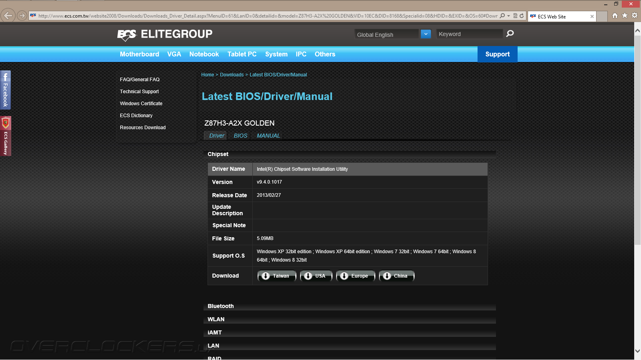
Task: Switch to the BIOS tab
Action: 240,136
